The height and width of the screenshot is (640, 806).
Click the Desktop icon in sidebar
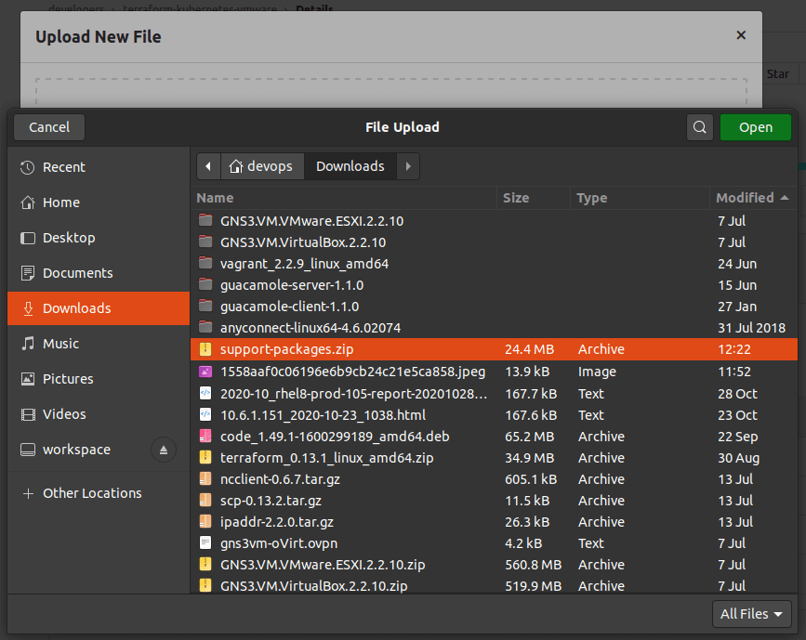pos(28,238)
